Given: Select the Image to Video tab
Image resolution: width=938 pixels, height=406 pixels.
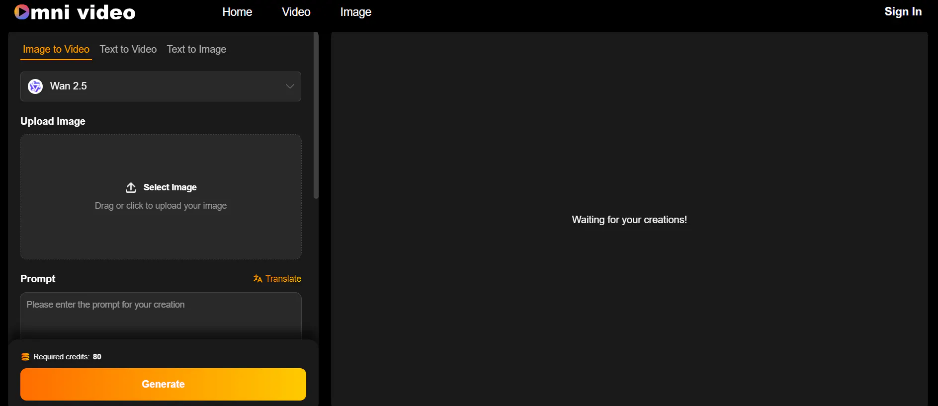Looking at the screenshot, I should [56, 49].
